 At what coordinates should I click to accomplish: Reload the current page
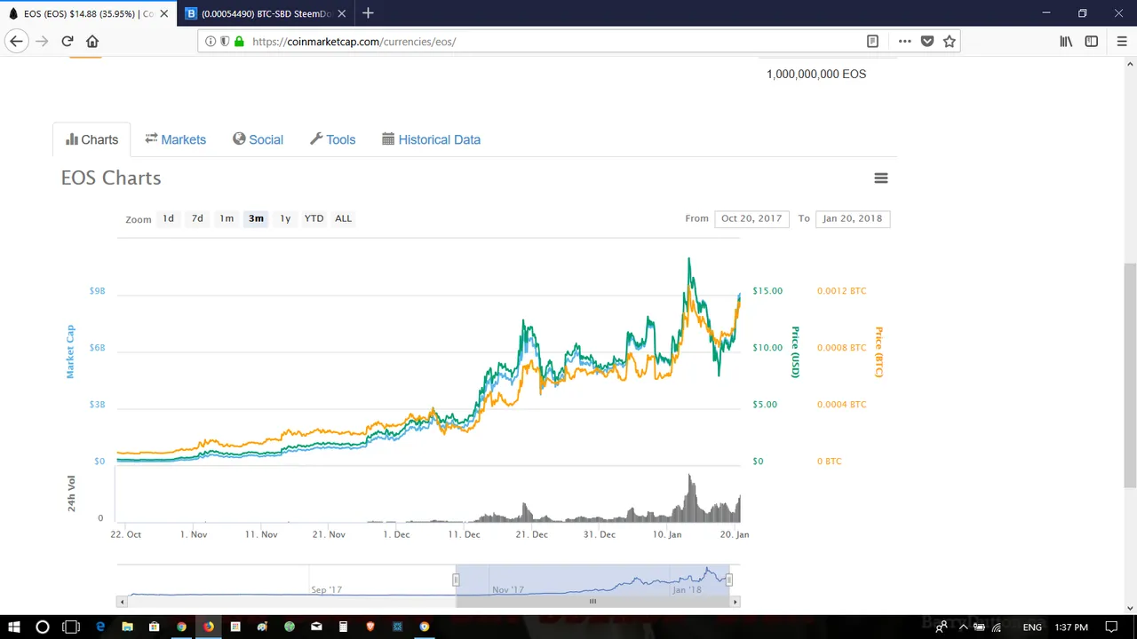(x=68, y=42)
